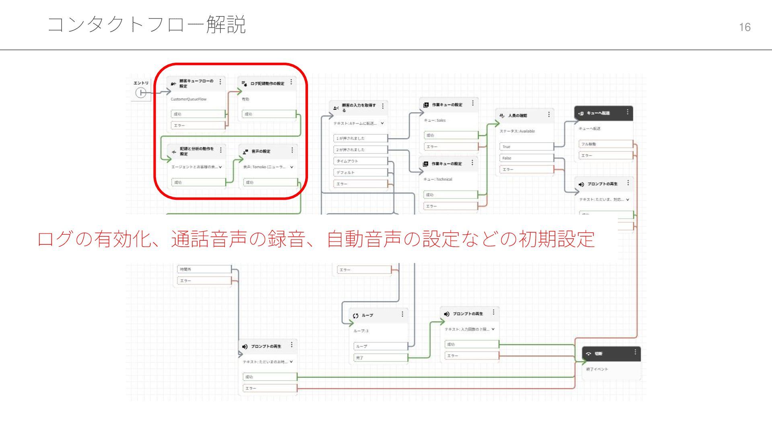This screenshot has width=772, height=434.
Task: Click the Entry (エントリ) start point circle
Action: coord(140,93)
